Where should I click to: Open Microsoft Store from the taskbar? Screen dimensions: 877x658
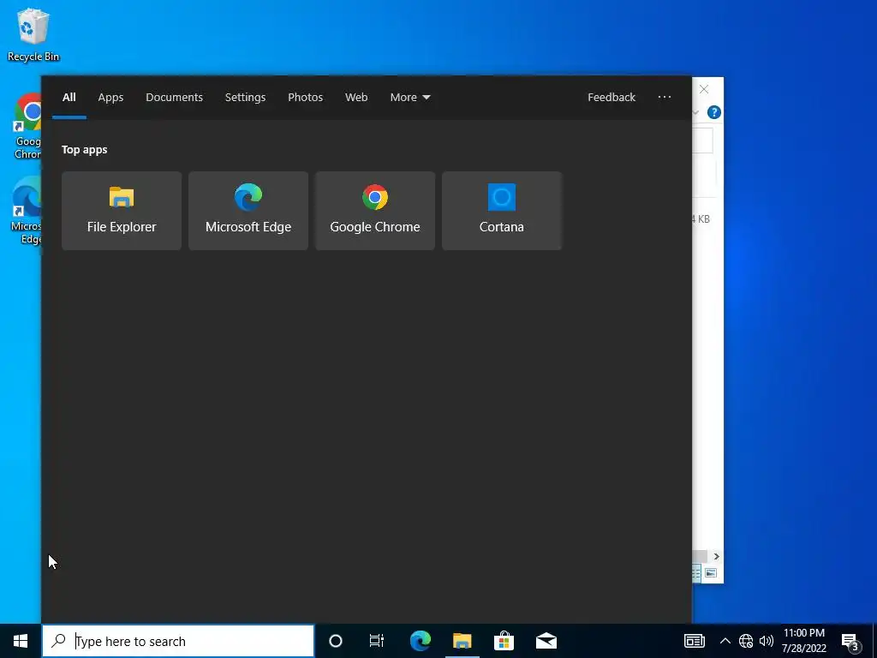click(504, 641)
